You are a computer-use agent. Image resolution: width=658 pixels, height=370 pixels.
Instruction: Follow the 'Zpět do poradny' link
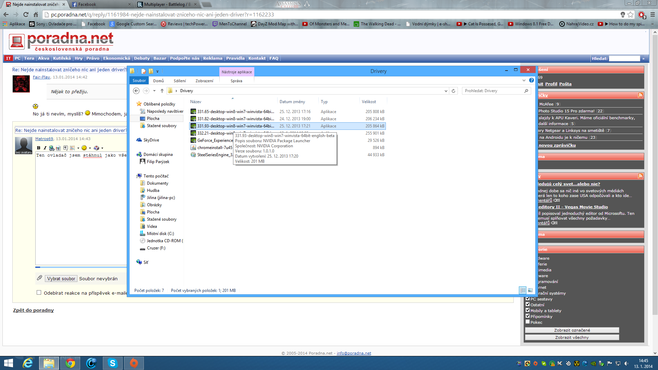[x=33, y=310]
